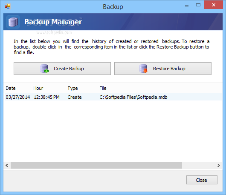
Task: Close the window with the red X
Action: [214, 5]
